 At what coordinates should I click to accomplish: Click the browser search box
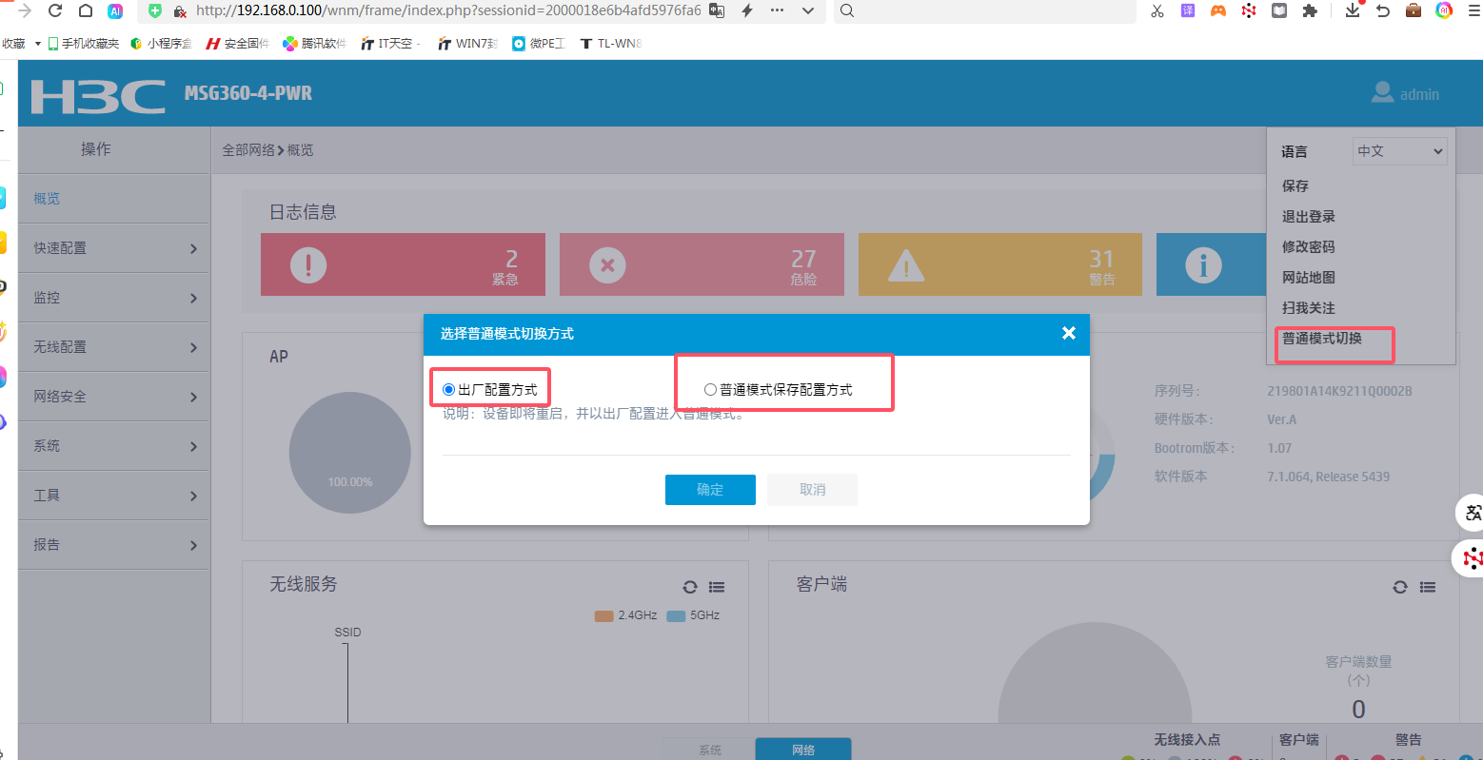pos(985,11)
